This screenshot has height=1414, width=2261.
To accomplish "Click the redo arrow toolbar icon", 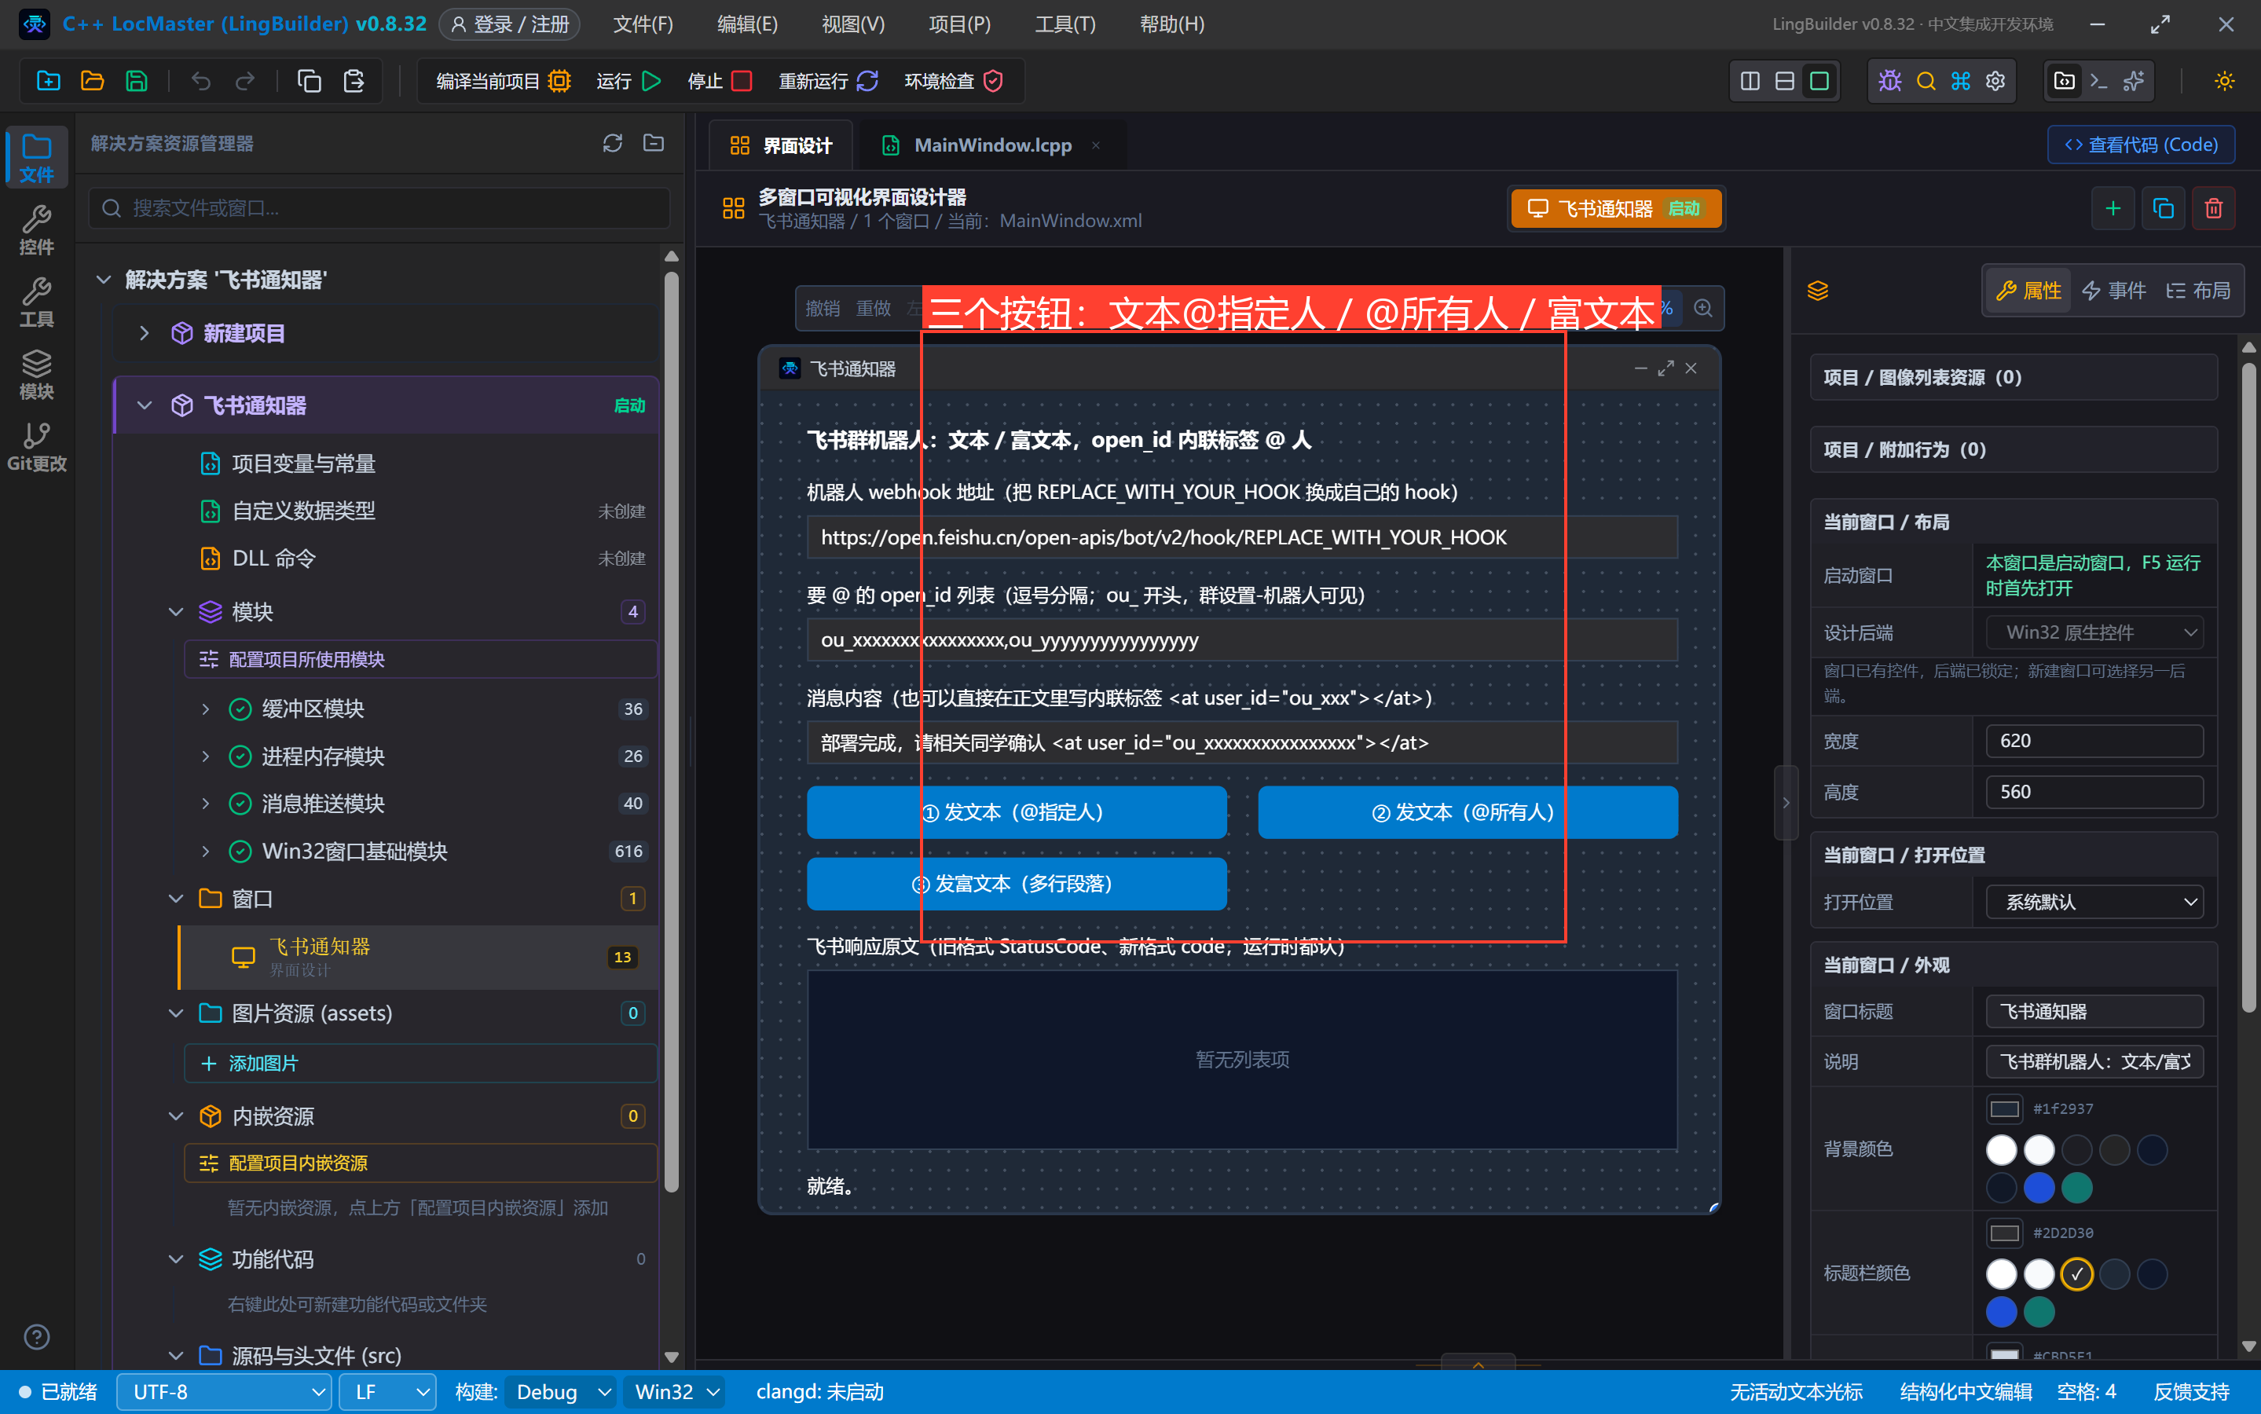I will pos(245,82).
